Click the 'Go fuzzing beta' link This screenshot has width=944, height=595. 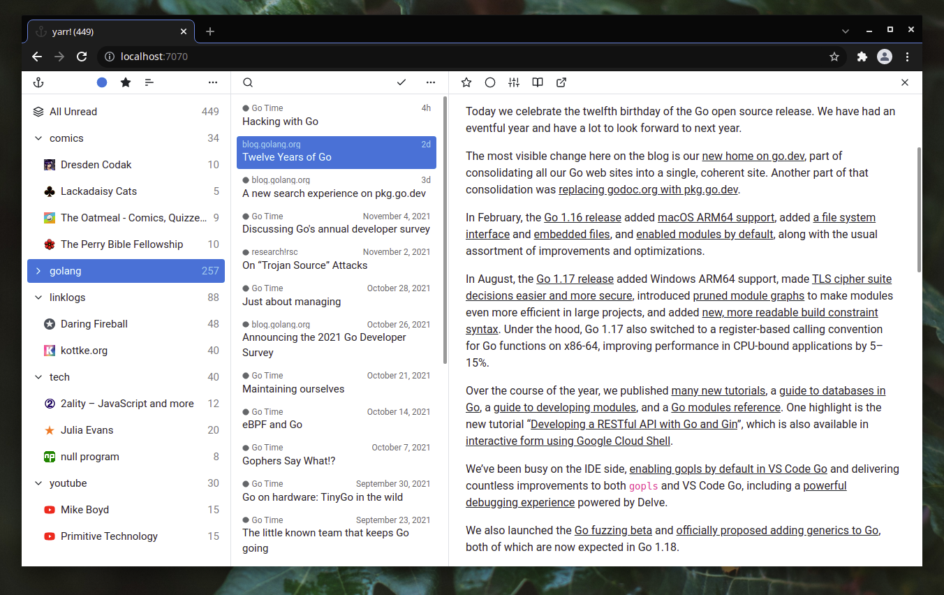point(613,530)
